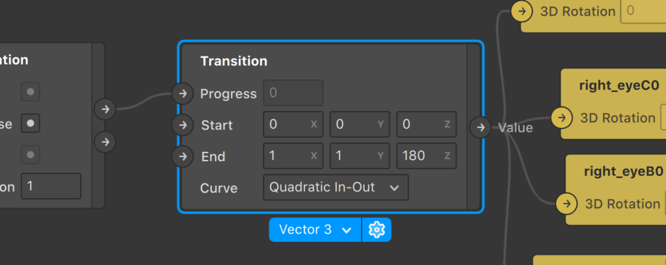Open the Vector 3 type dropdown
Image resolution: width=666 pixels, height=265 pixels.
click(x=315, y=229)
